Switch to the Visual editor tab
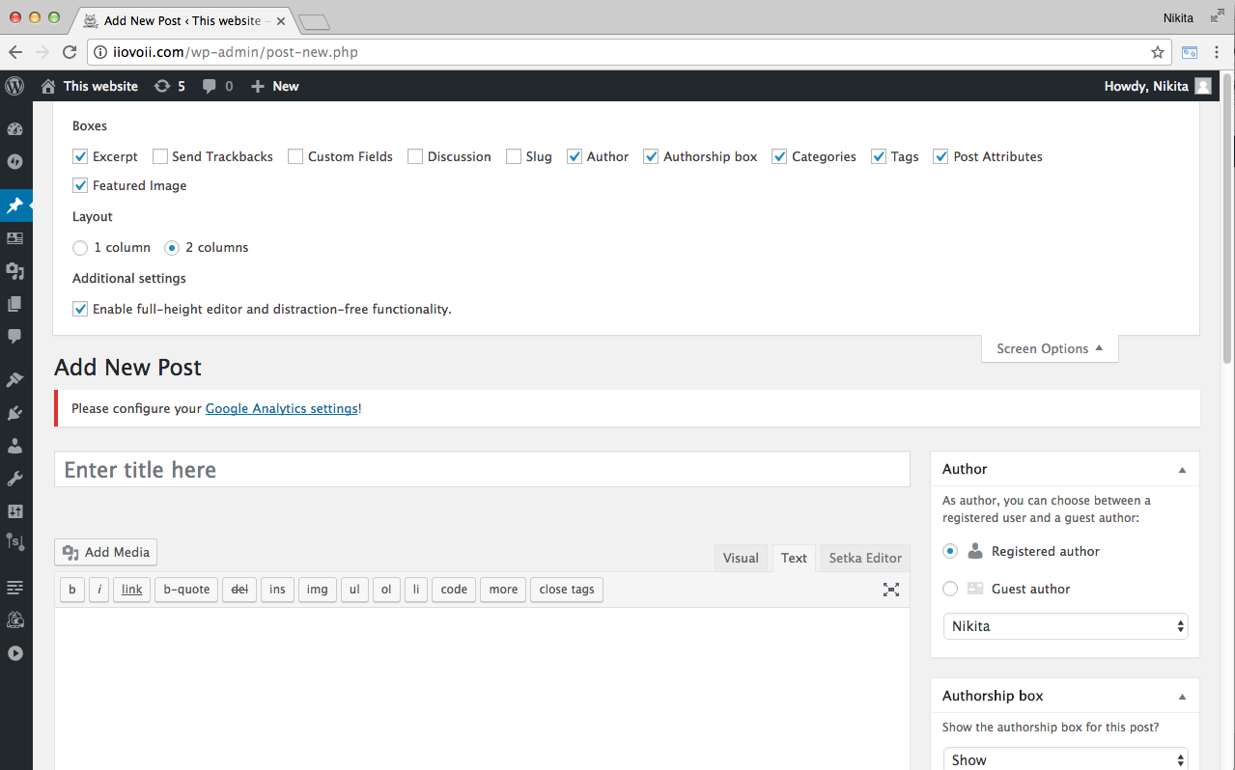This screenshot has height=770, width=1235. (x=741, y=558)
